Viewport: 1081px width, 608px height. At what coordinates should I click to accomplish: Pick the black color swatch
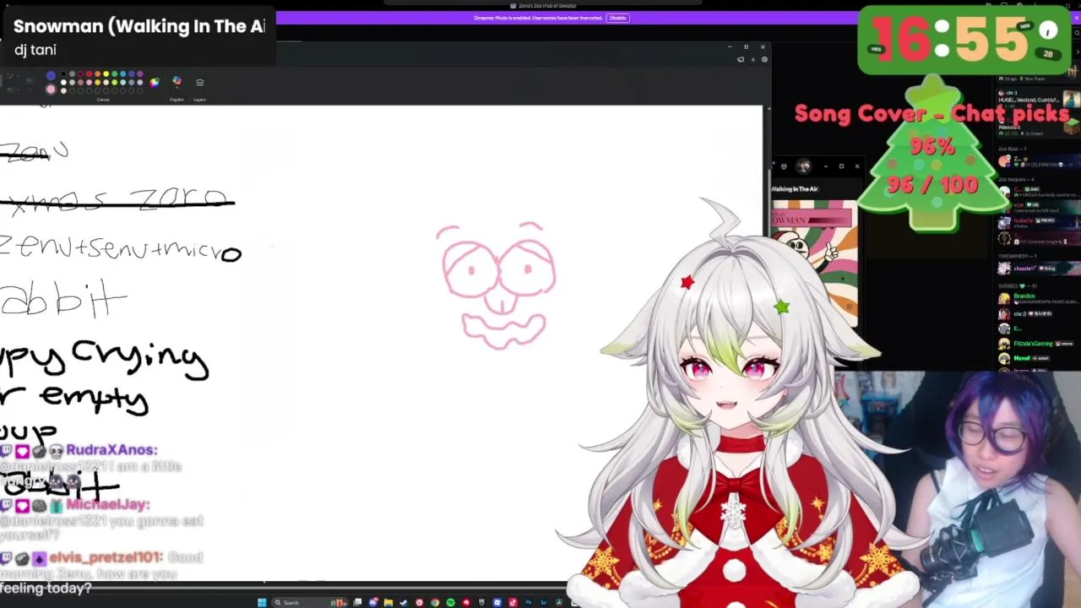pos(63,74)
